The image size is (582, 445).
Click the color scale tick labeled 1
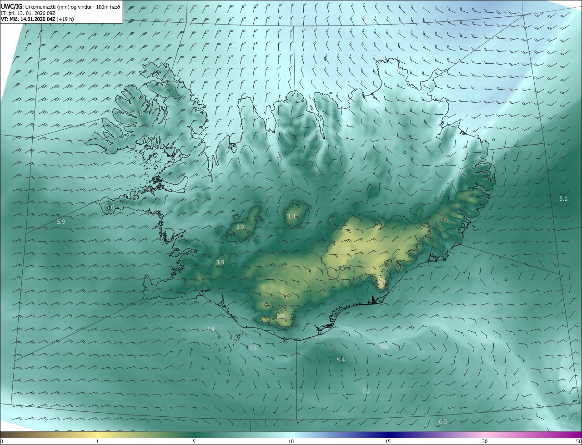coord(98,441)
